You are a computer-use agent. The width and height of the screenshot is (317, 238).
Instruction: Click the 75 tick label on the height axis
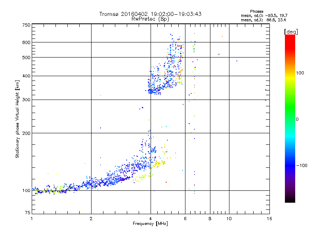tap(28, 213)
